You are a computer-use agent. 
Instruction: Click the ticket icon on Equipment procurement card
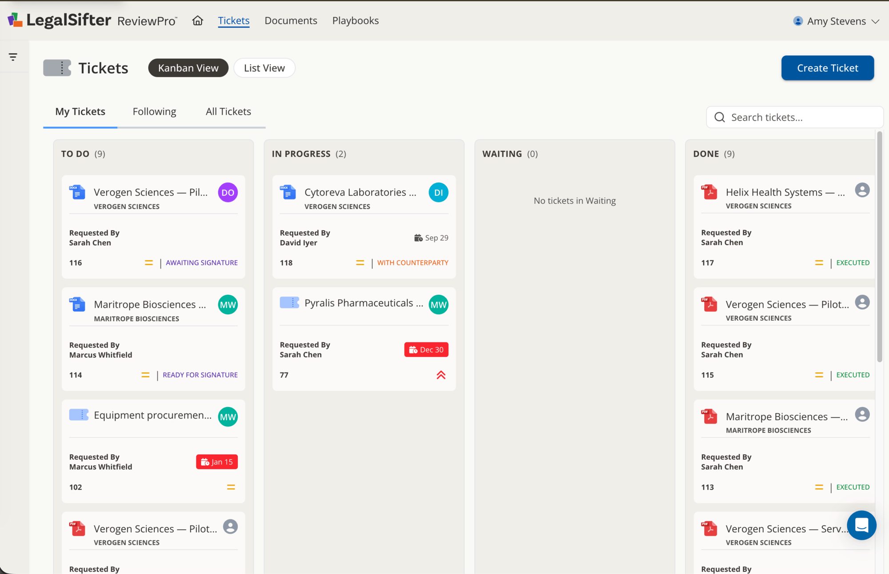click(79, 415)
